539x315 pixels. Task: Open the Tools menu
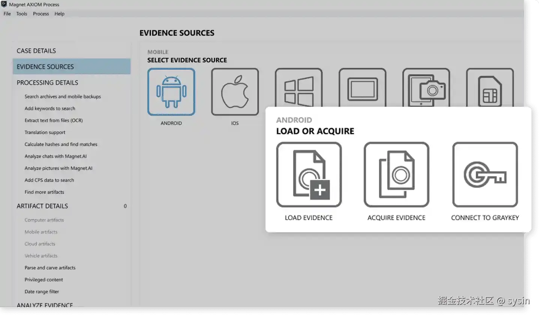tap(22, 14)
